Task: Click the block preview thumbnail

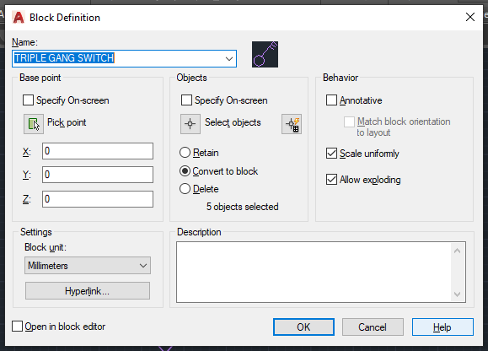Action: point(265,55)
